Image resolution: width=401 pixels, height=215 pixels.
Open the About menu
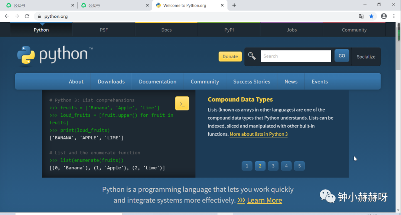click(76, 82)
